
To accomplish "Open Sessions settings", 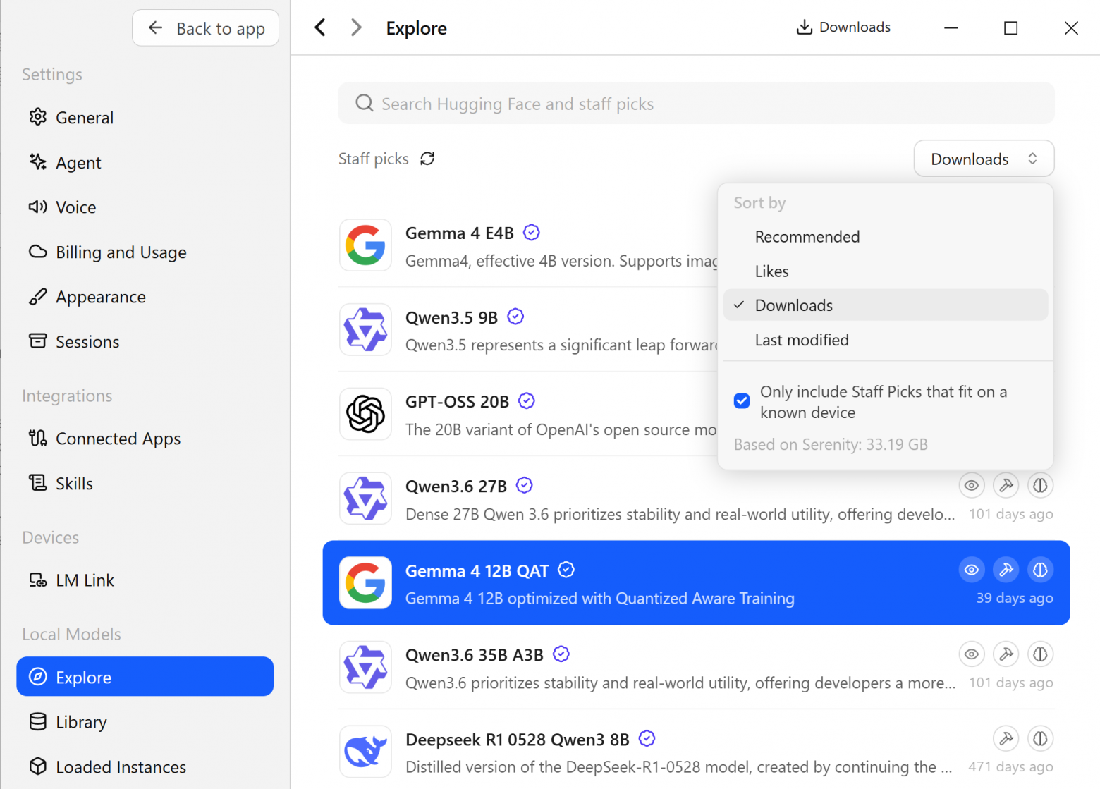I will point(145,342).
